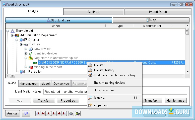Expand the Missing in the report node
This screenshot has width=195, height=120.
(26, 67)
